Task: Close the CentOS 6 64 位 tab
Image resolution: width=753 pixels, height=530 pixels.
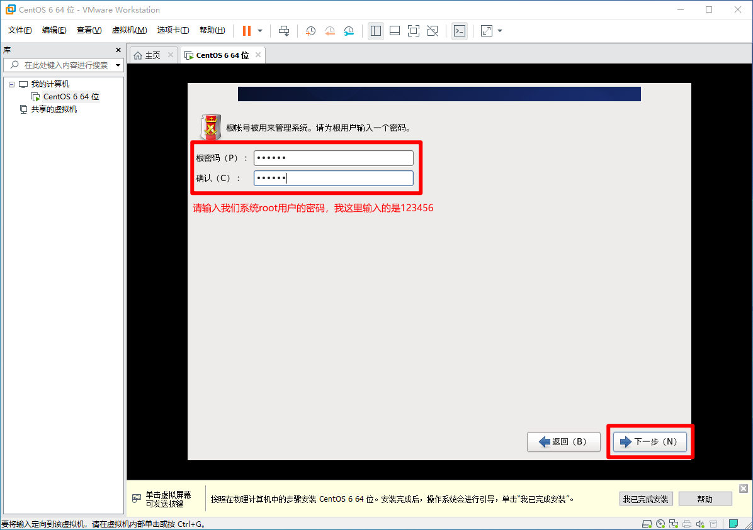Action: pyautogui.click(x=258, y=55)
